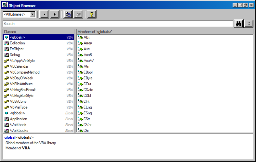The height and width of the screenshot is (162, 256).
Task: Click the Go Back arrow button
Action: pos(44,14)
